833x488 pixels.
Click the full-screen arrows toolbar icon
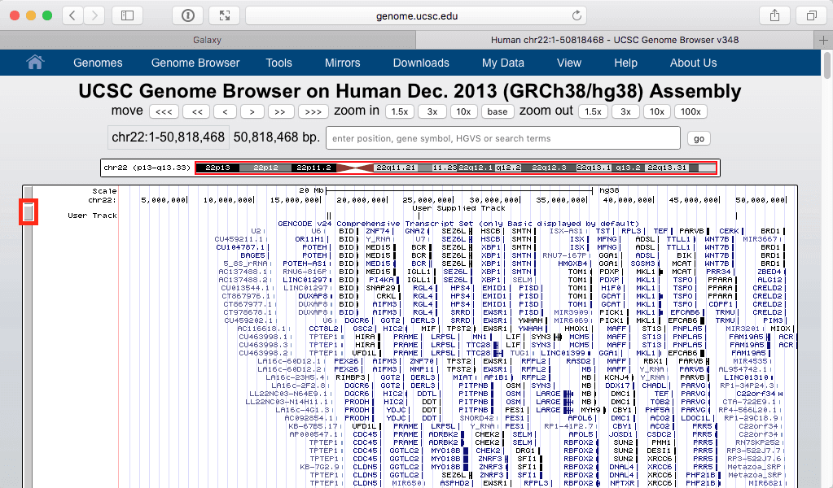[224, 15]
